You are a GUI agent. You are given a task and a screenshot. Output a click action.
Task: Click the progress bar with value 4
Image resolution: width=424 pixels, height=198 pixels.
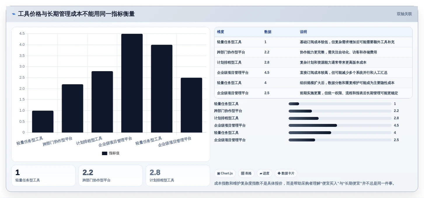[x=340, y=133]
